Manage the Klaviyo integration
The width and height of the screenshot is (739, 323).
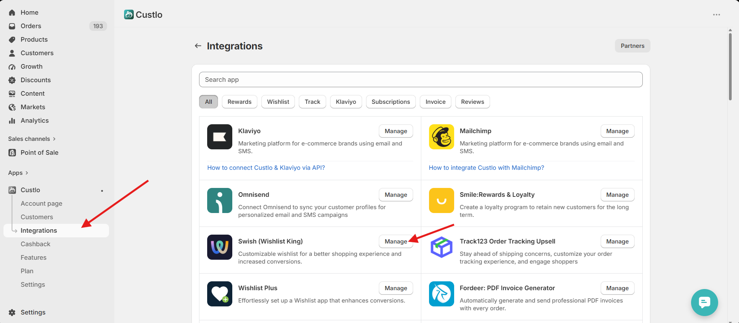pyautogui.click(x=396, y=131)
